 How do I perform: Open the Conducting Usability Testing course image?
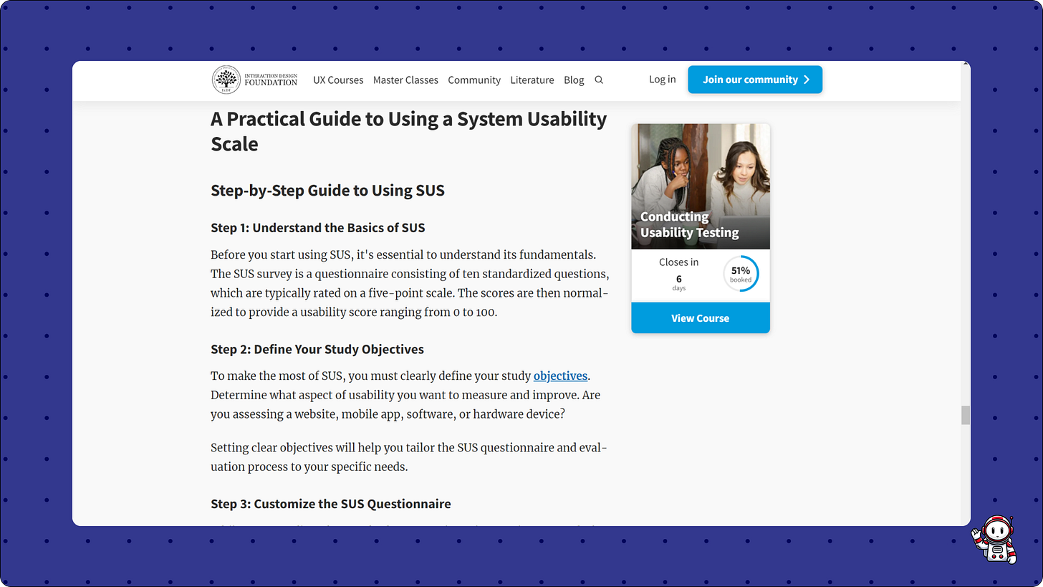click(x=701, y=186)
